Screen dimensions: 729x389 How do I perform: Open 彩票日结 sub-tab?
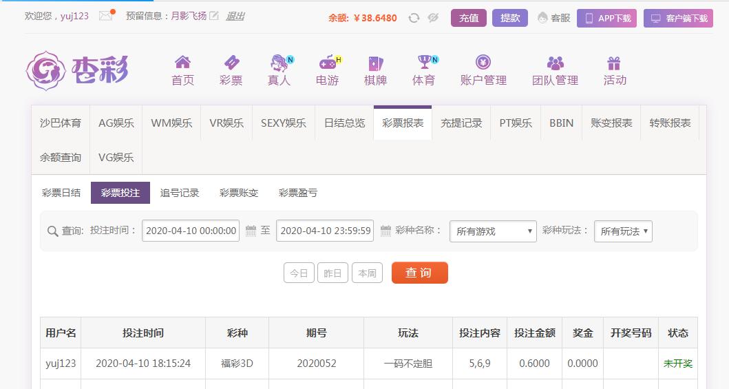click(x=61, y=193)
